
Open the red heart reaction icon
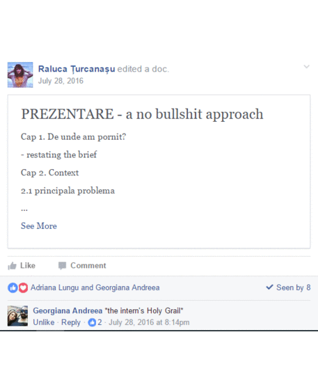coord(23,287)
